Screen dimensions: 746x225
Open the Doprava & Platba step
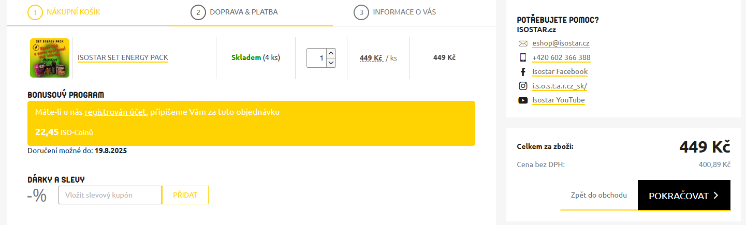coord(243,12)
